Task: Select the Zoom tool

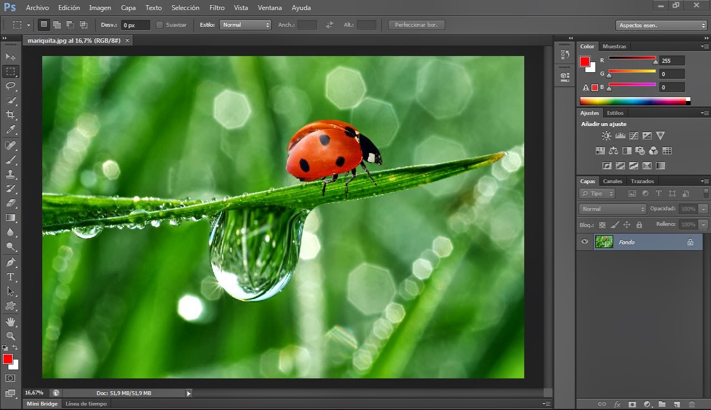Action: (x=11, y=336)
